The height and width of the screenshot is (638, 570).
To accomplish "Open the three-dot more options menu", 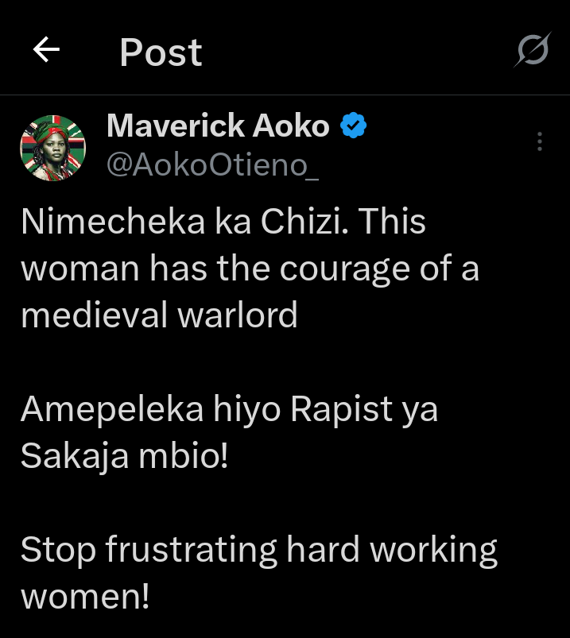I will click(540, 141).
